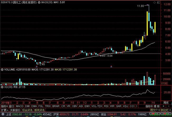Open the XD(30) indicator dropdown button
172x117 pixels.
pyautogui.click(x=2, y=87)
